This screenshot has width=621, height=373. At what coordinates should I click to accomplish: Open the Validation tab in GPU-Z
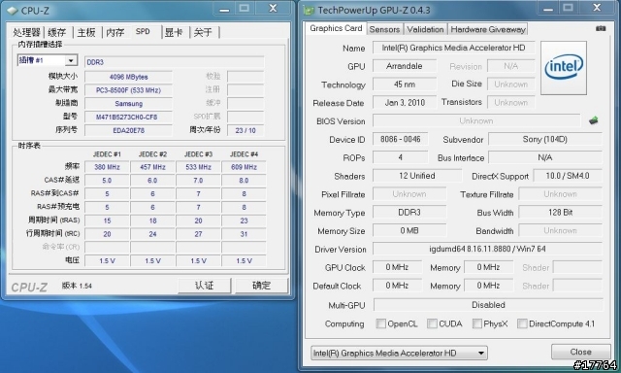(425, 29)
